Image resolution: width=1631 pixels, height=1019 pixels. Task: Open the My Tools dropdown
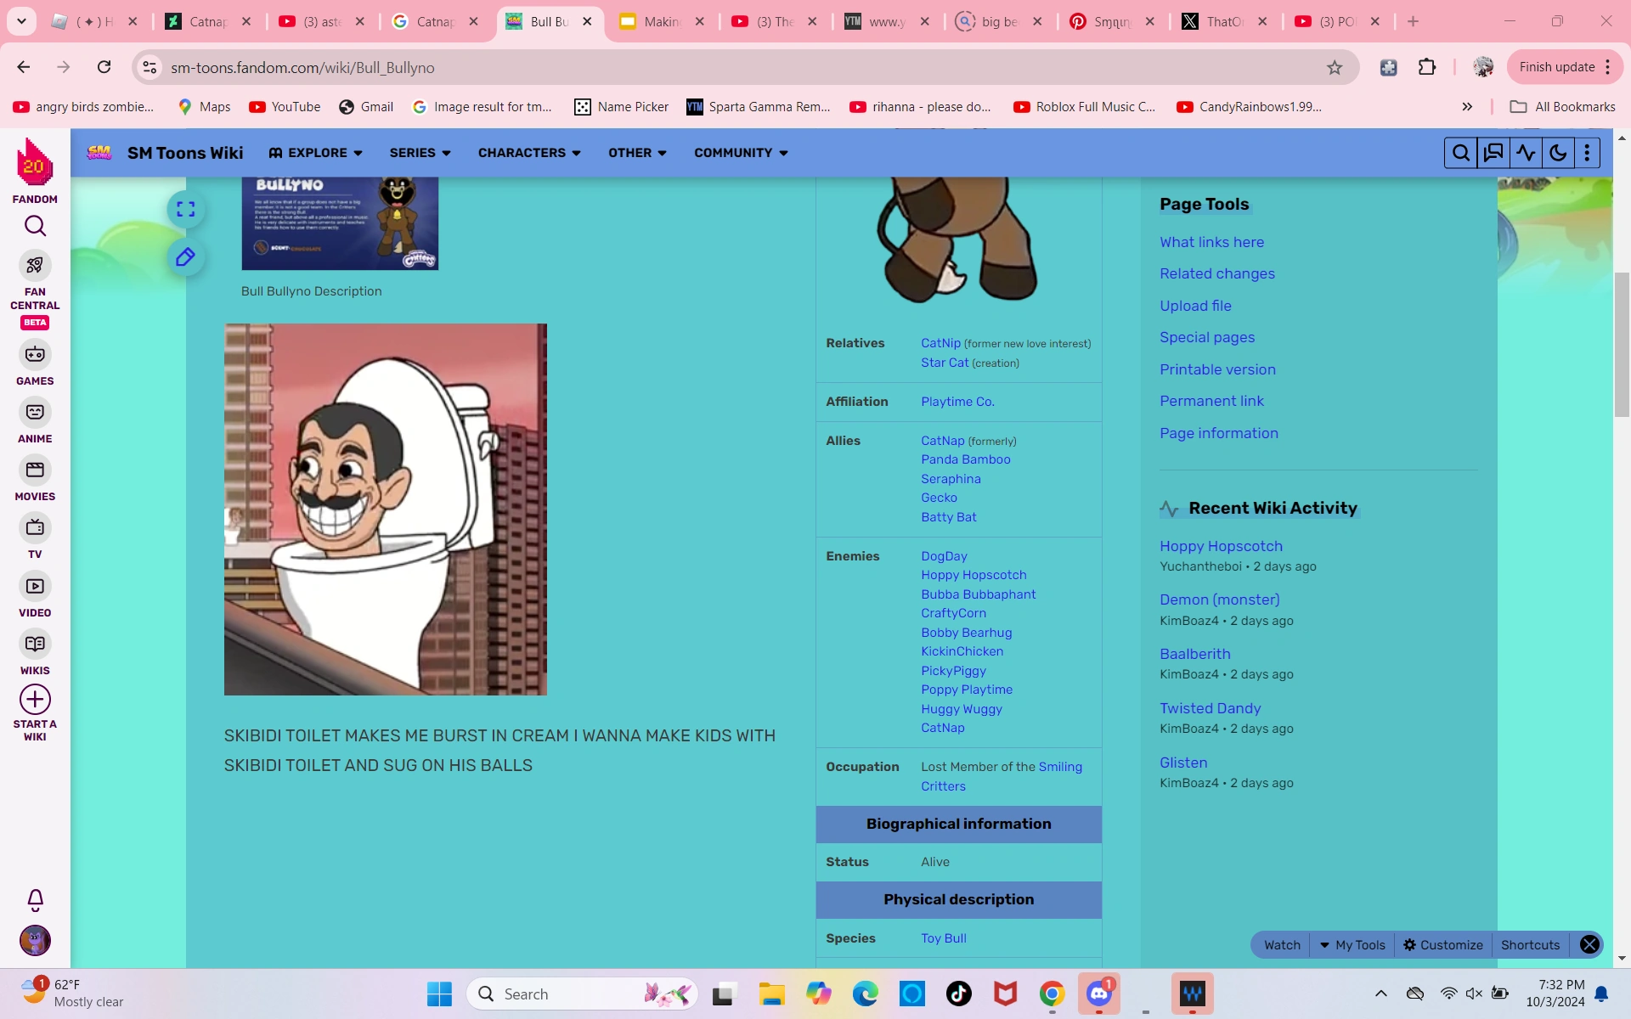point(1352,944)
